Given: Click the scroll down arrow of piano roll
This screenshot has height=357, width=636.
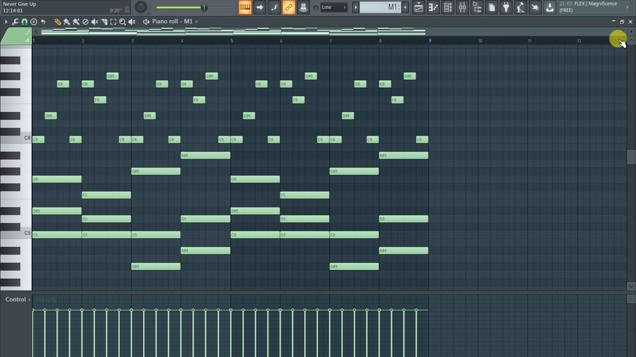Looking at the screenshot, I should [x=631, y=286].
